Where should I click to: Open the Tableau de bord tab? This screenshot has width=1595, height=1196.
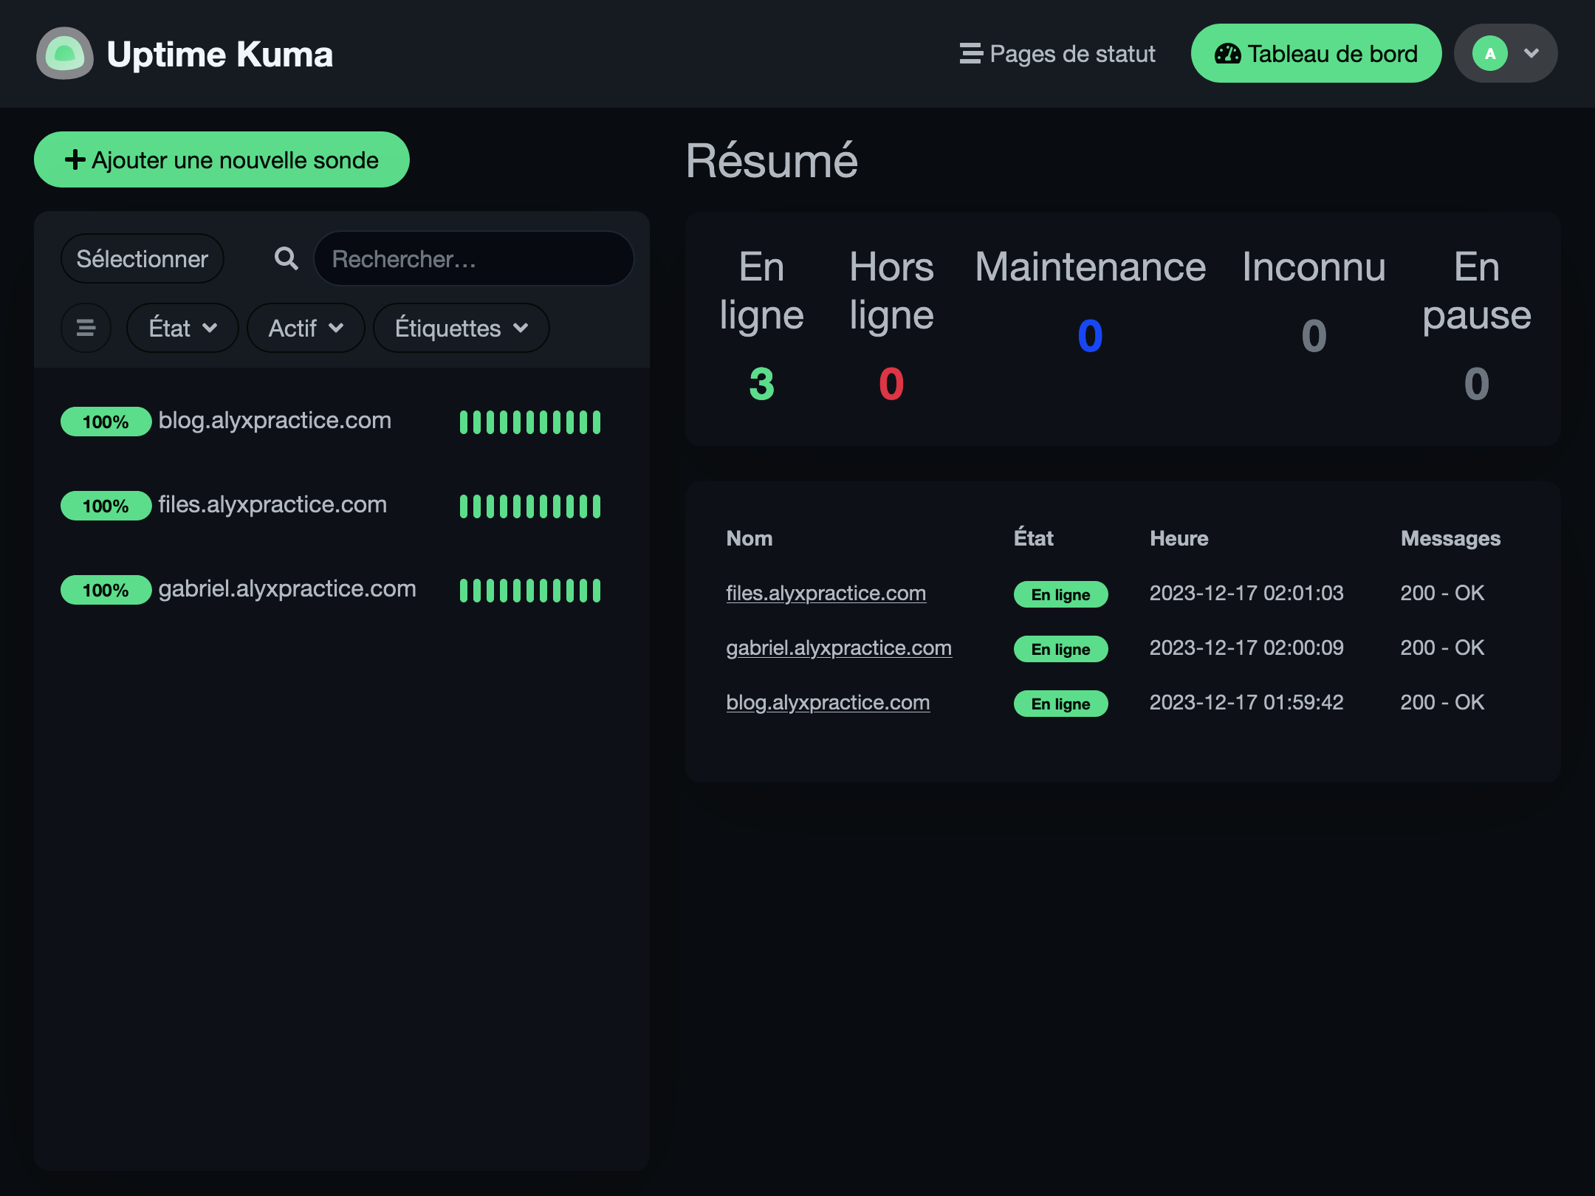tap(1316, 53)
